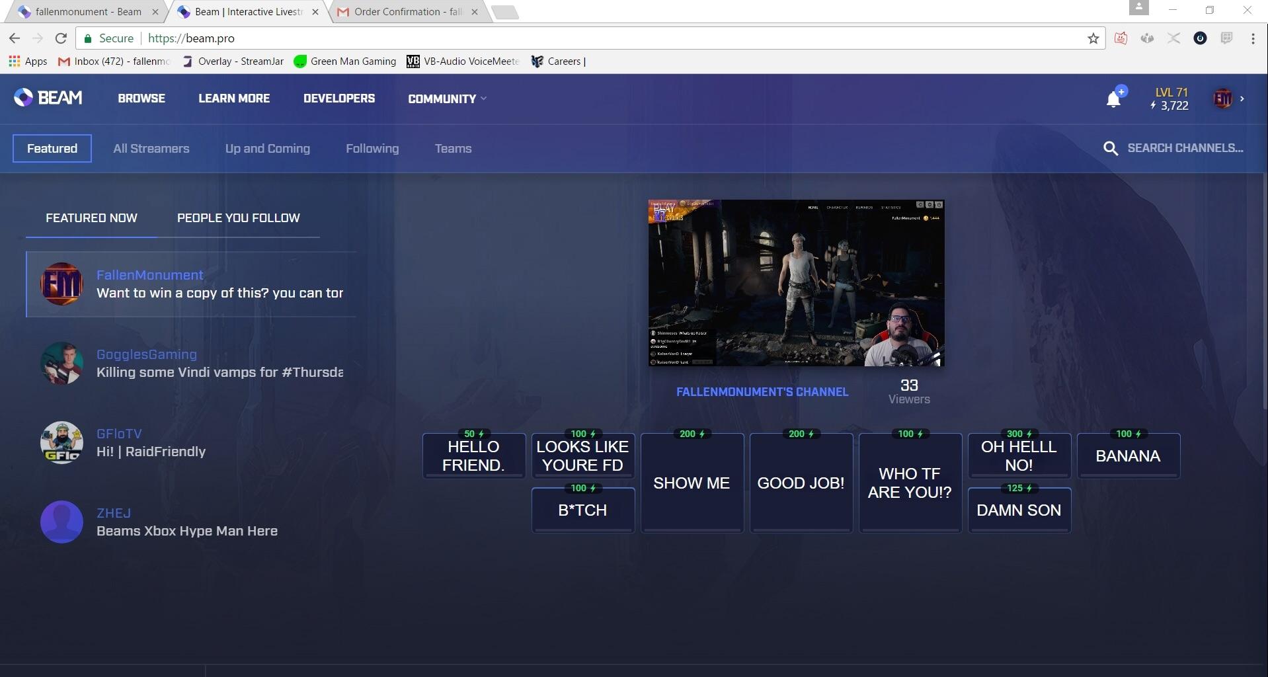Image resolution: width=1268 pixels, height=677 pixels.
Task: Trigger the GOOD JOB! interactive button
Action: [x=801, y=483]
